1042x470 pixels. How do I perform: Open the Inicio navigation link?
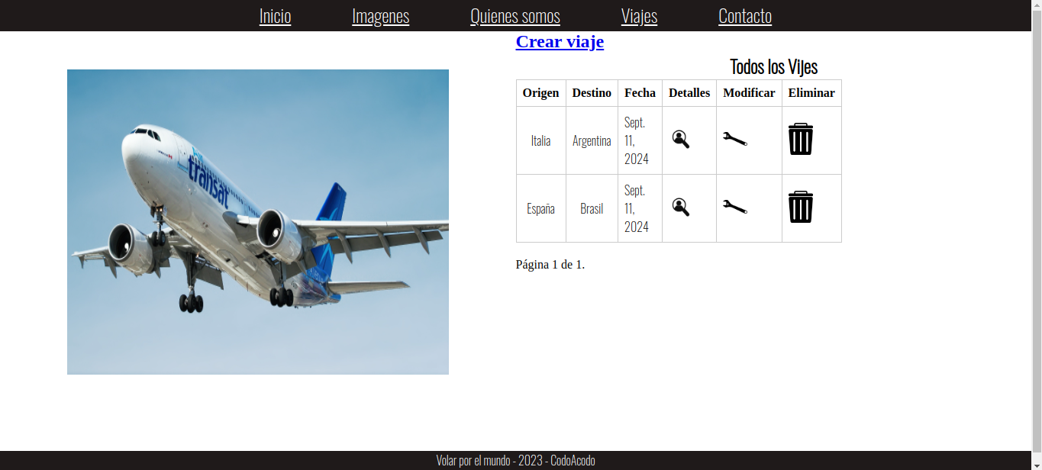pyautogui.click(x=275, y=16)
